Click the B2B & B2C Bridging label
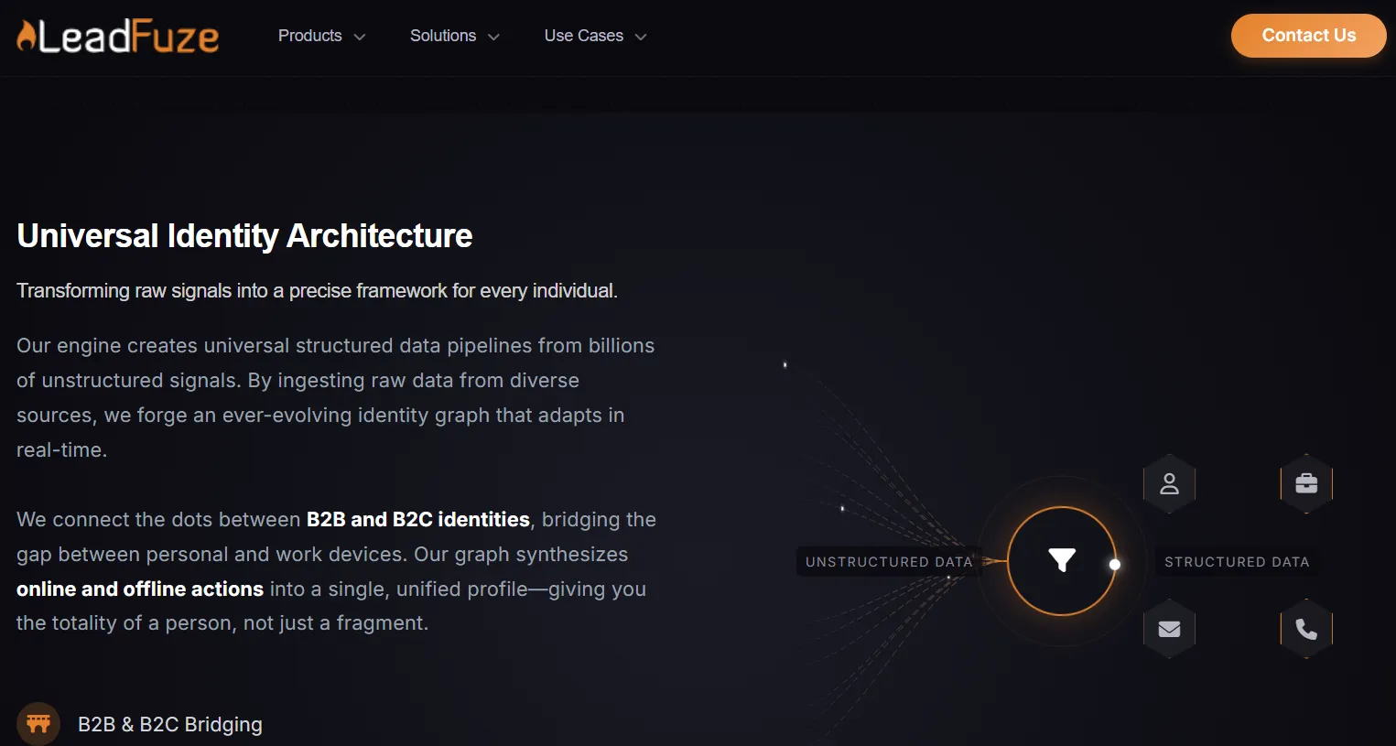The width and height of the screenshot is (1396, 746). point(169,723)
